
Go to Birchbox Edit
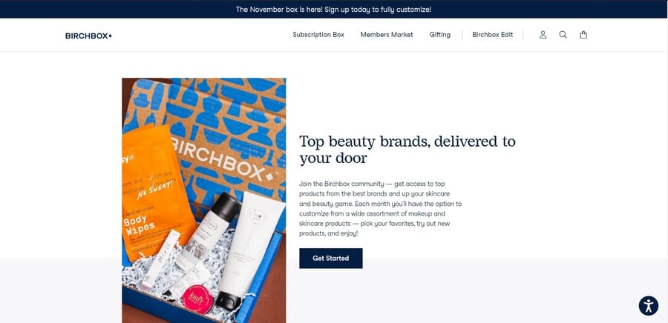493,35
